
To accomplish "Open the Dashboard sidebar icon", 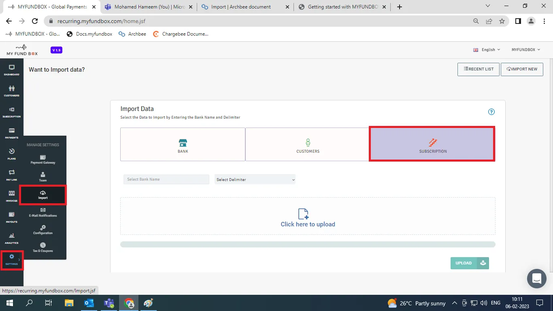I will click(12, 70).
